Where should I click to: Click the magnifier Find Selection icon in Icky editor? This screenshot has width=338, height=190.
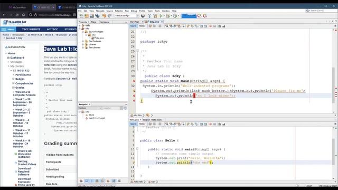[x=167, y=26]
